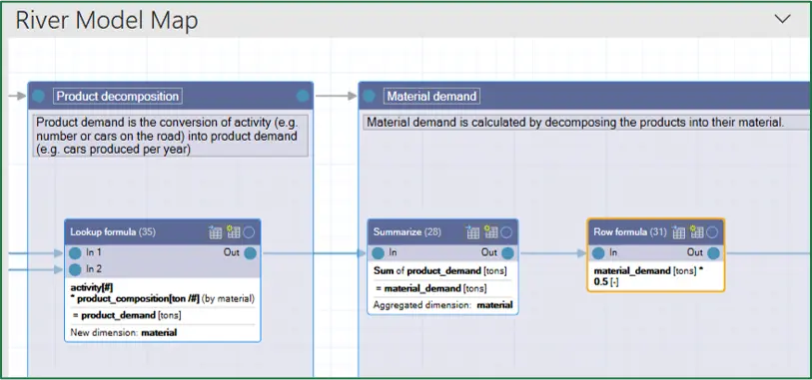Click Material demand description text box

point(585,123)
